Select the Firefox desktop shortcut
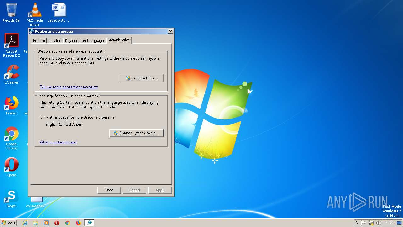This screenshot has width=403, height=227. click(x=11, y=105)
